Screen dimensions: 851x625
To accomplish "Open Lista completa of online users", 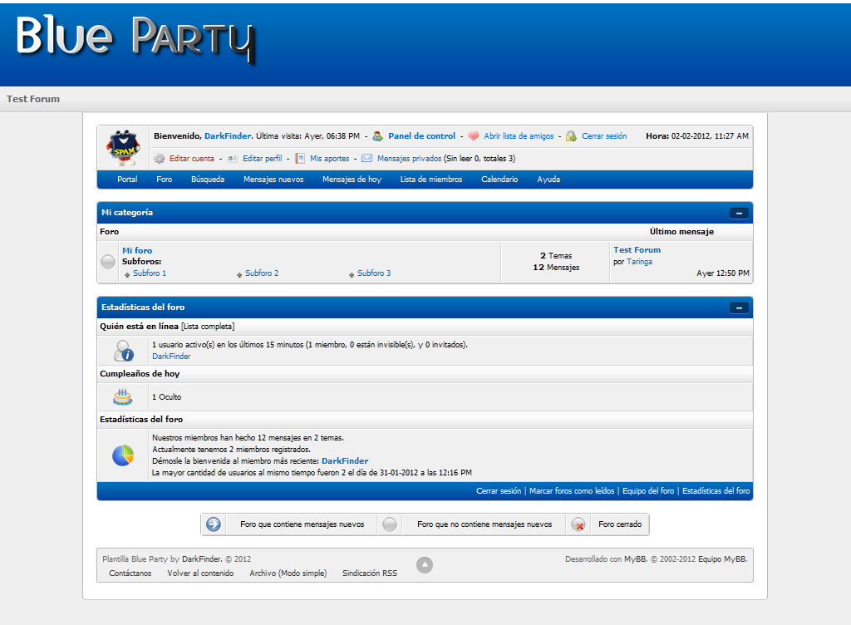I will [208, 327].
